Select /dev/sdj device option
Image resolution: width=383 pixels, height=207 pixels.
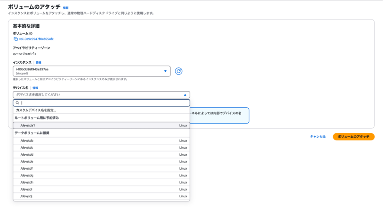coord(101,196)
